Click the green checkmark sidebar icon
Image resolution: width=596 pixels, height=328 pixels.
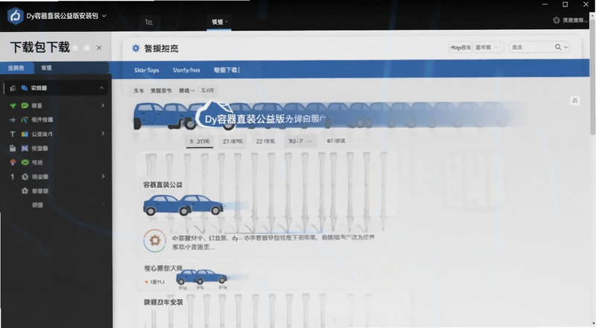point(13,105)
